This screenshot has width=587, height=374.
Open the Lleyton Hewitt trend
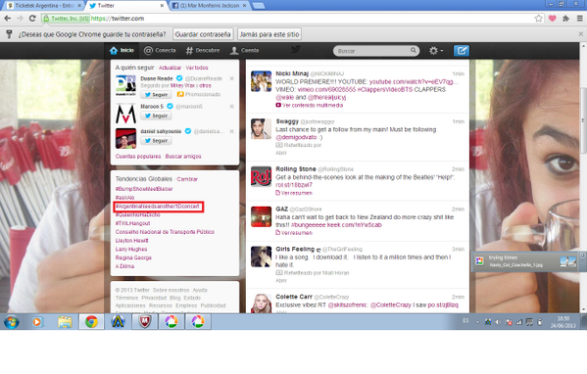pos(131,241)
